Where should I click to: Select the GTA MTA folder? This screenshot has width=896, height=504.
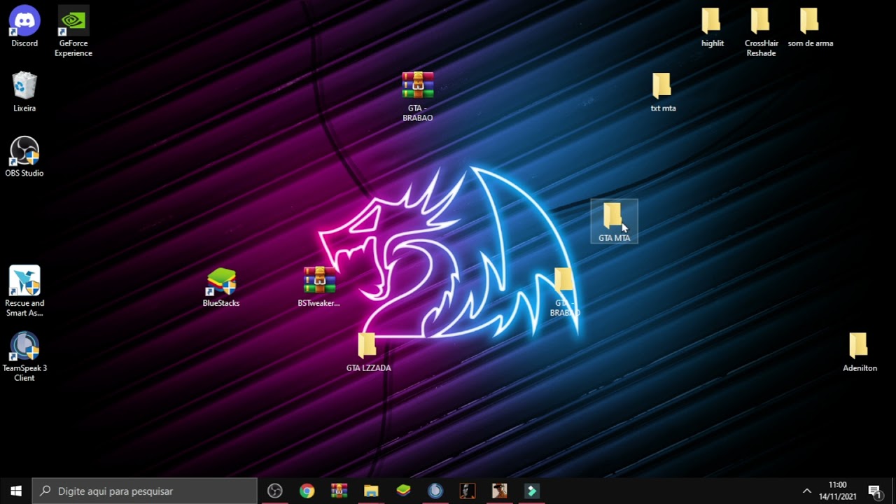click(614, 222)
